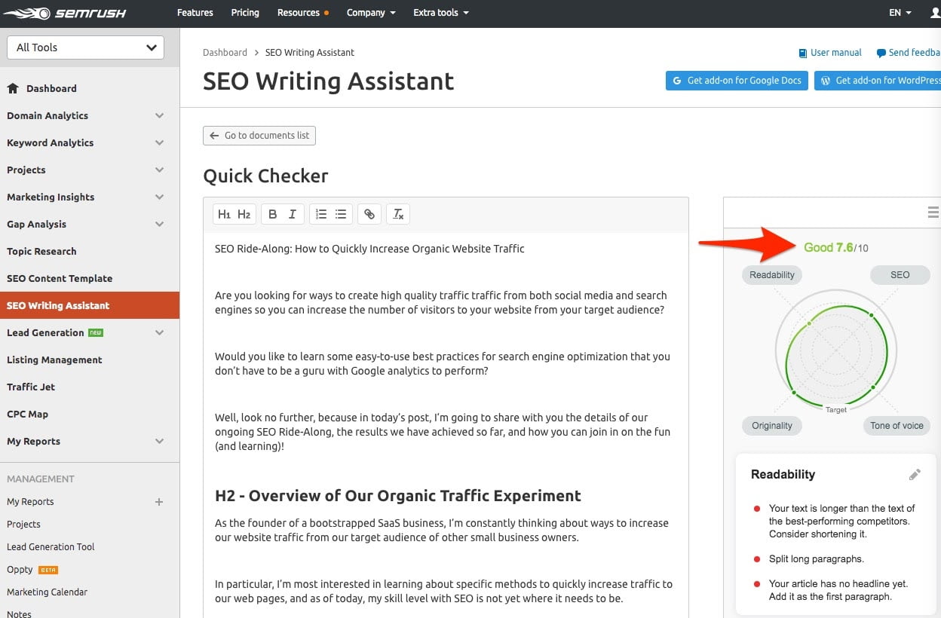This screenshot has height=618, width=941.
Task: Expand Marketing Insights section
Action: (159, 197)
